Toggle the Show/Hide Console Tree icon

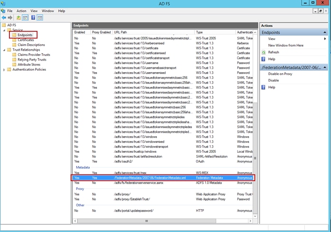click(25, 18)
